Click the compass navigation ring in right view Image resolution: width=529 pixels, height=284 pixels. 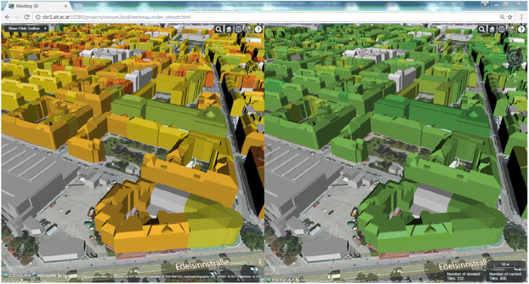tap(514, 57)
